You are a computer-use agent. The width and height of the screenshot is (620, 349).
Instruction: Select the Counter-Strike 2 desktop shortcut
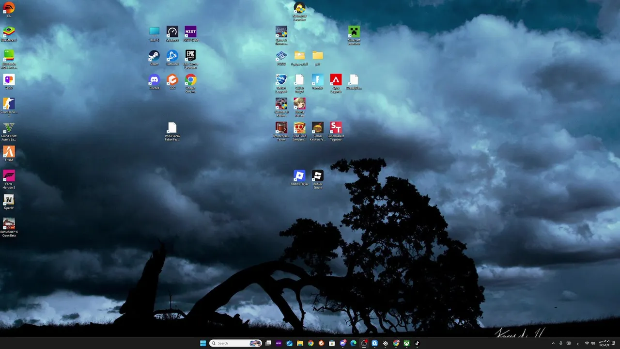[x=9, y=107]
